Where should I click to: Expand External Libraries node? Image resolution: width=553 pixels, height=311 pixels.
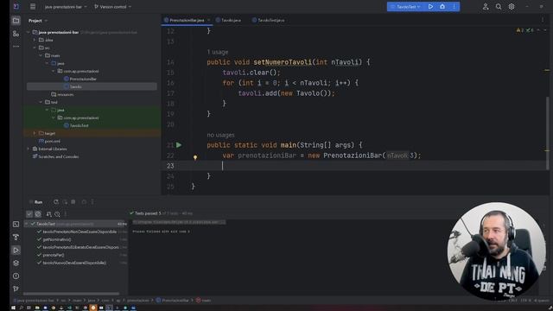point(29,149)
